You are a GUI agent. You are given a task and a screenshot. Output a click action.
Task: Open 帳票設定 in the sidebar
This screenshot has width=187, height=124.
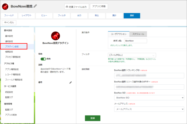tap(9, 52)
